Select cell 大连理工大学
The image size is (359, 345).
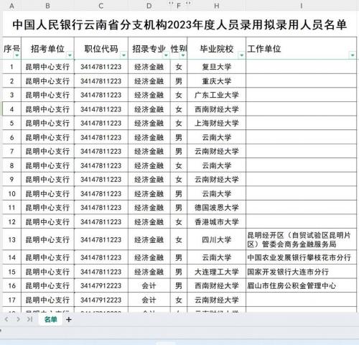click(217, 272)
